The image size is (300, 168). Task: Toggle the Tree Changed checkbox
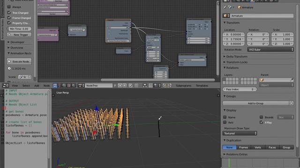9,13
